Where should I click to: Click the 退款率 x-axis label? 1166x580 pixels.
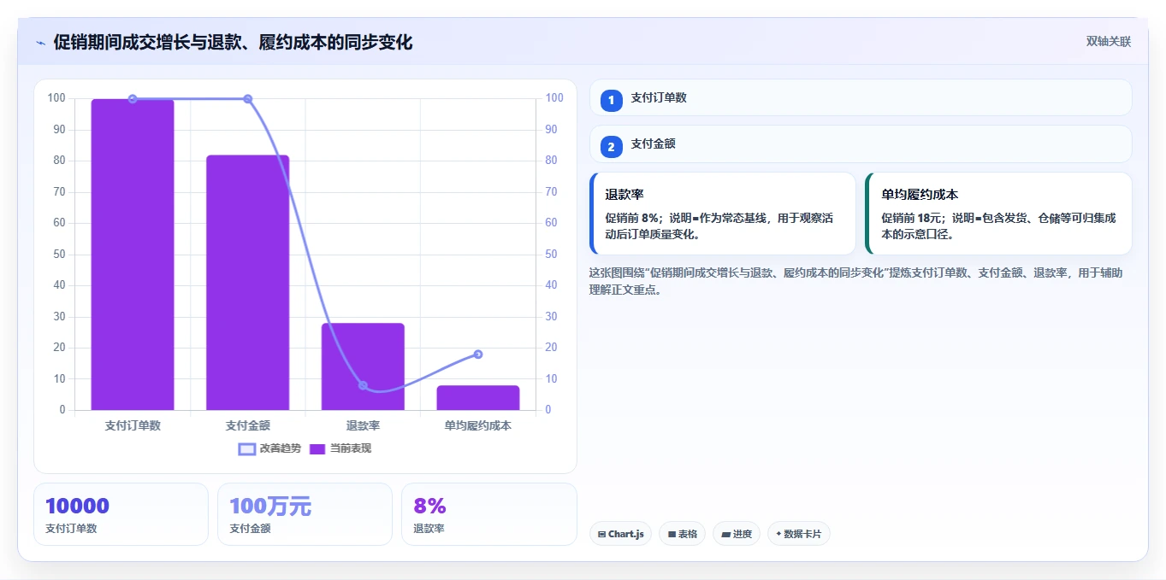363,425
